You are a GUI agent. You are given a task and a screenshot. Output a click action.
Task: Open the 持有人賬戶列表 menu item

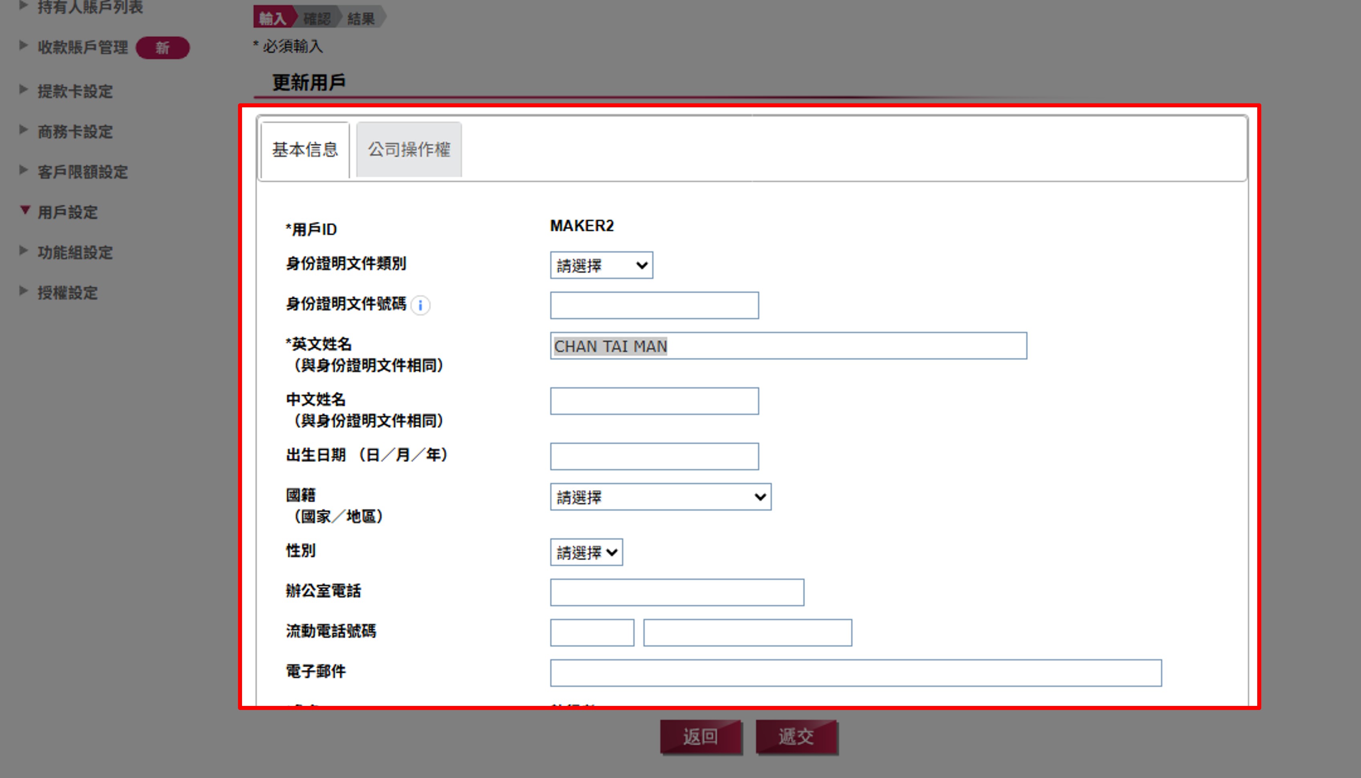coord(89,8)
